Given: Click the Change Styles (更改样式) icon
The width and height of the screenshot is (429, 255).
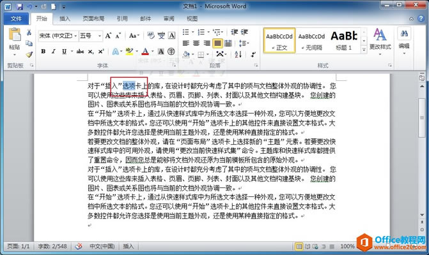Looking at the screenshot, I should coord(380,35).
